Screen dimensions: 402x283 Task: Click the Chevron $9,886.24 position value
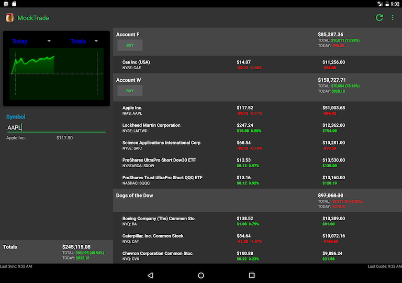tap(332, 253)
